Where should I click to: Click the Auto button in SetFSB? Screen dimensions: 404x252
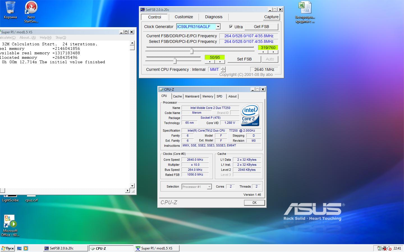tap(270, 59)
